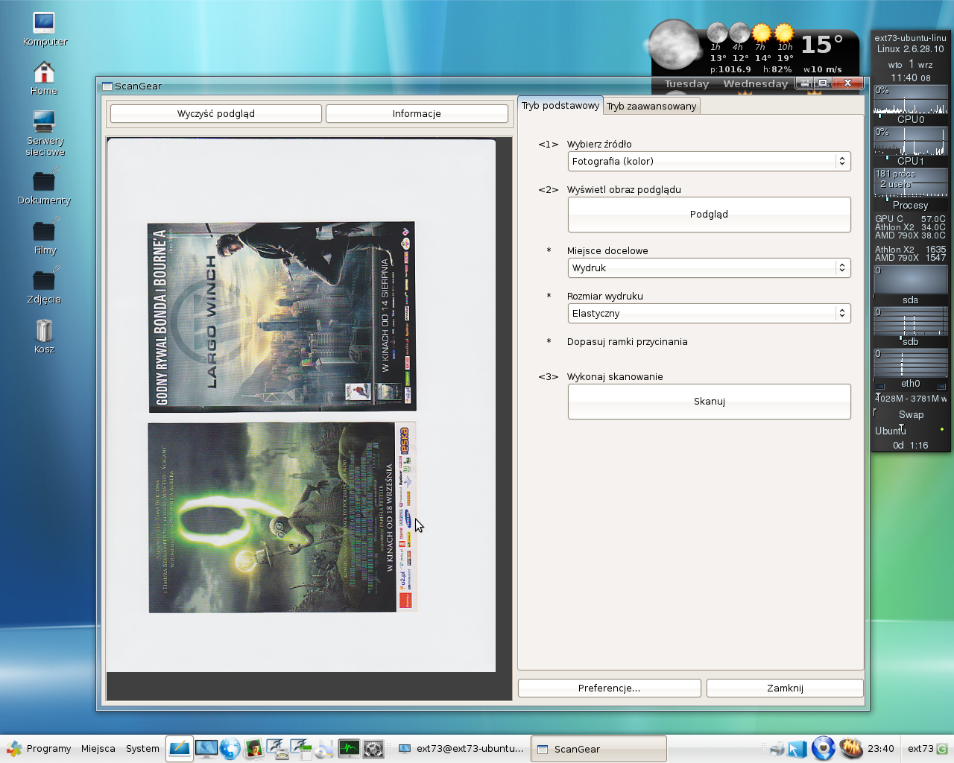Click the 11:40 clock in the system monitor
954x763 pixels.
point(911,77)
